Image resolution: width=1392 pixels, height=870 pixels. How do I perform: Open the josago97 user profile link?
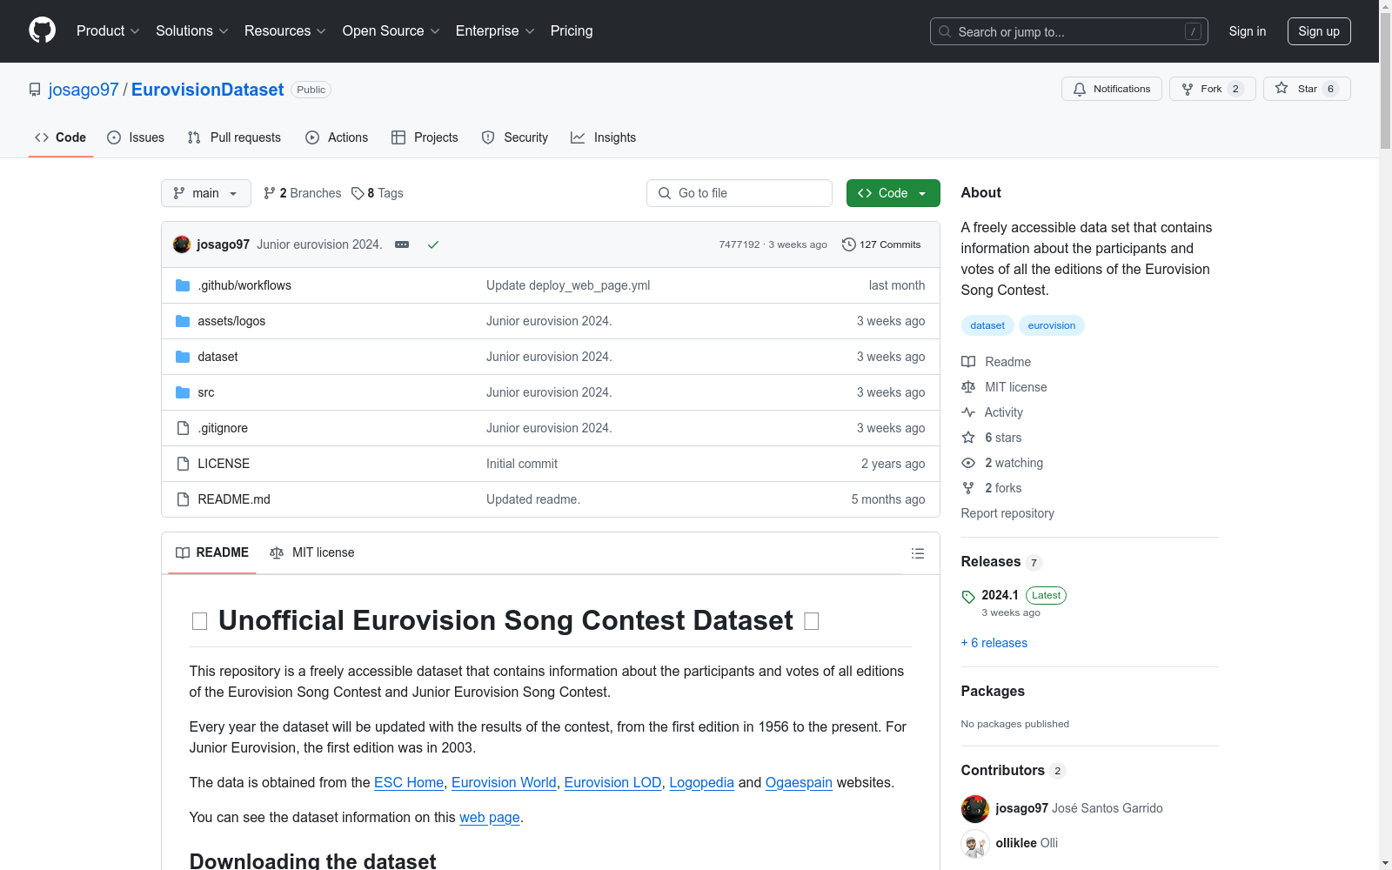(x=84, y=90)
